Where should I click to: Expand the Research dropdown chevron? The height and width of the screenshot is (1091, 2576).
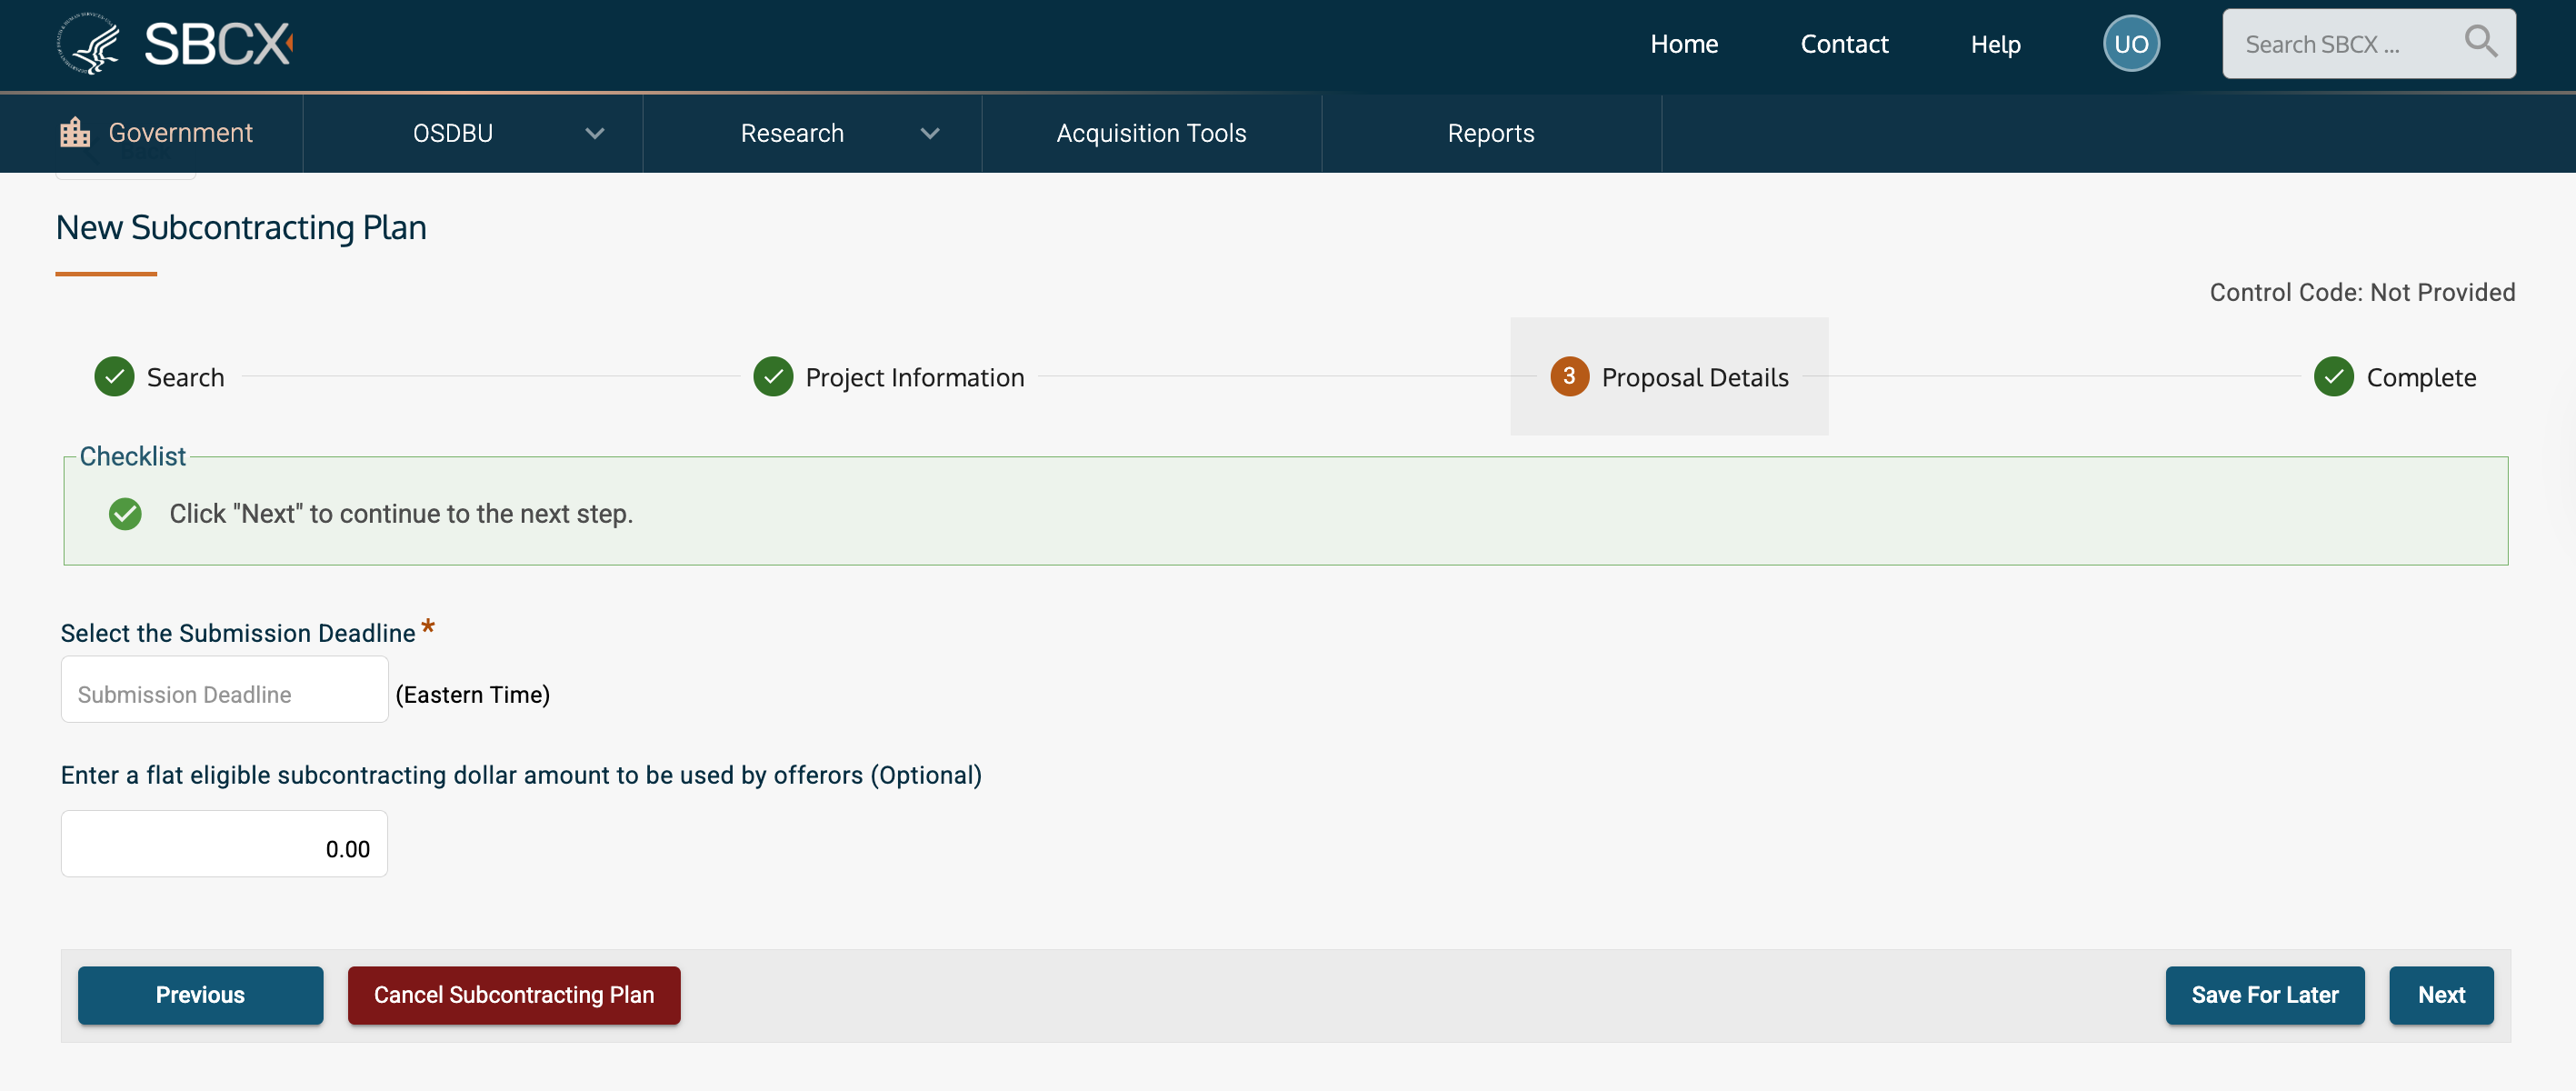tap(930, 134)
